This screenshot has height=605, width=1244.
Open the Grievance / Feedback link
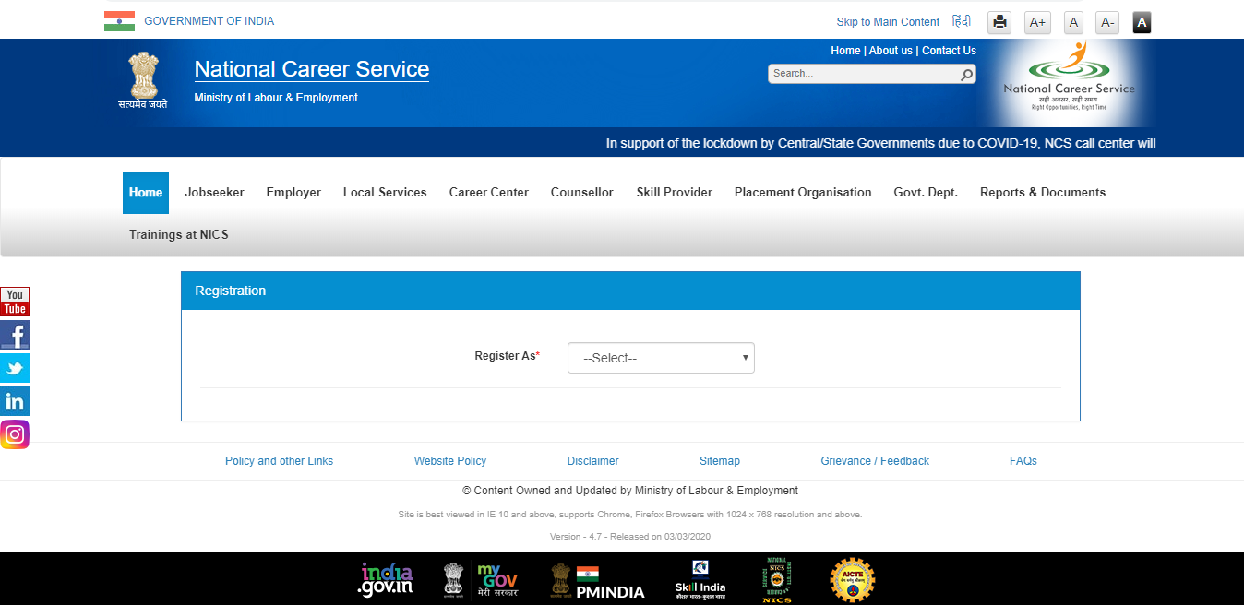(875, 461)
